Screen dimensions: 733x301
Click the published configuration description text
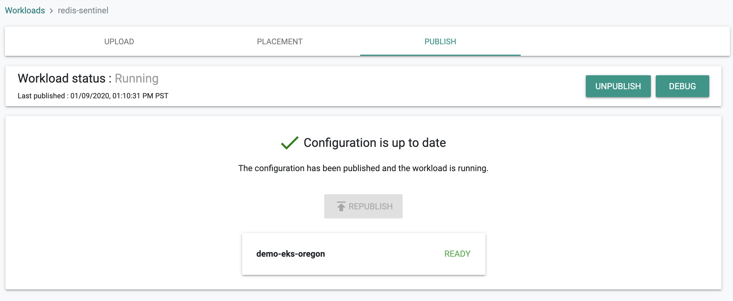[363, 168]
